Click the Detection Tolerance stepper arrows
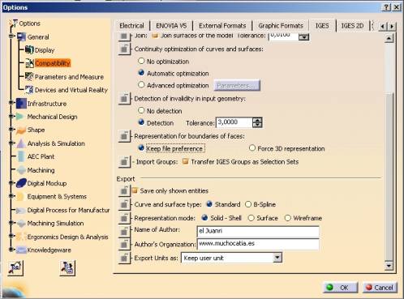The height and width of the screenshot is (299, 404). pyautogui.click(x=257, y=122)
